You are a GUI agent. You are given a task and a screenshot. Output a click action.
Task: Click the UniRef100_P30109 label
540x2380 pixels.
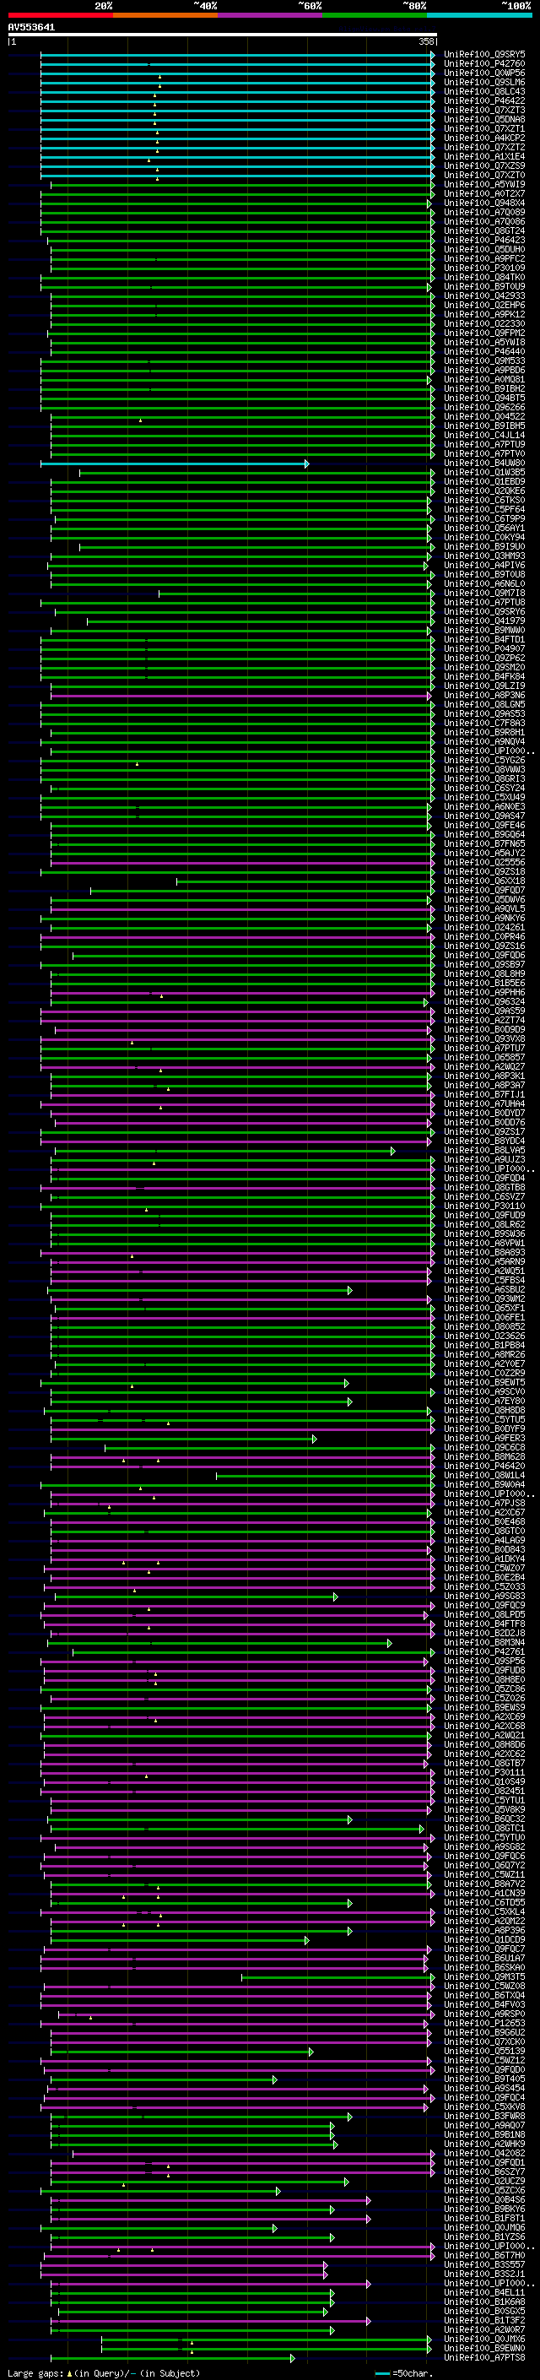click(x=484, y=268)
